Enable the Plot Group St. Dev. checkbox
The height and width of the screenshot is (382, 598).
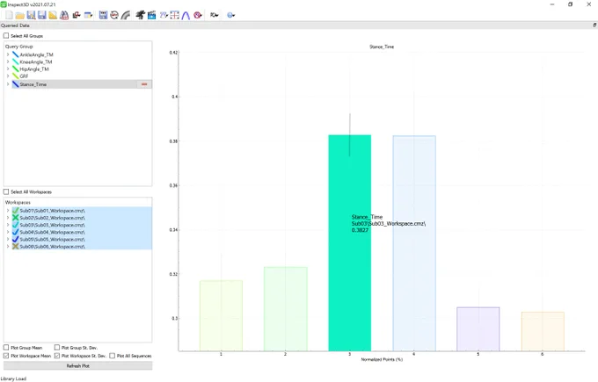(57, 348)
